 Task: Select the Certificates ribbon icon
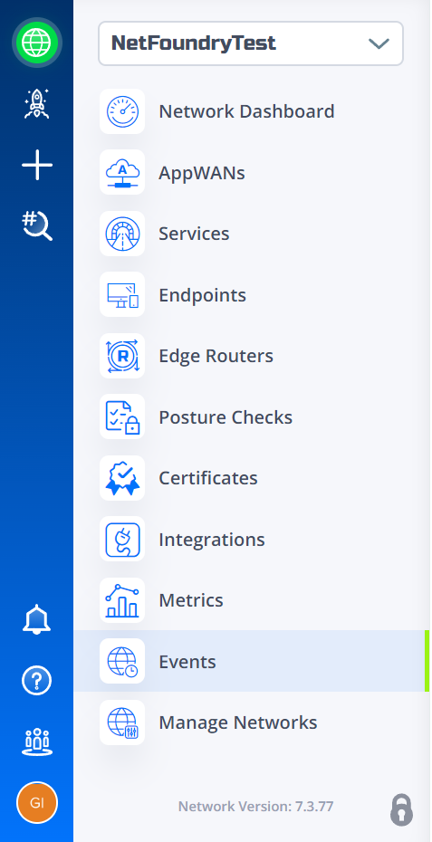[122, 478]
